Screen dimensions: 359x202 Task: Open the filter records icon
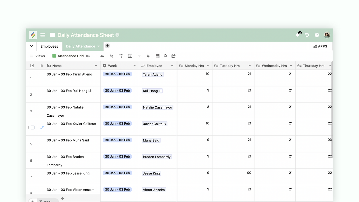click(139, 56)
